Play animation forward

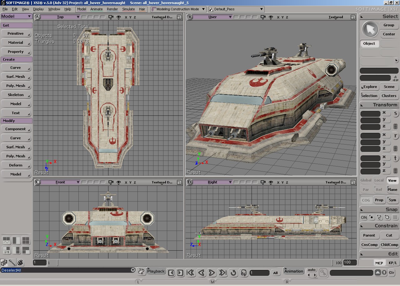[212, 273]
